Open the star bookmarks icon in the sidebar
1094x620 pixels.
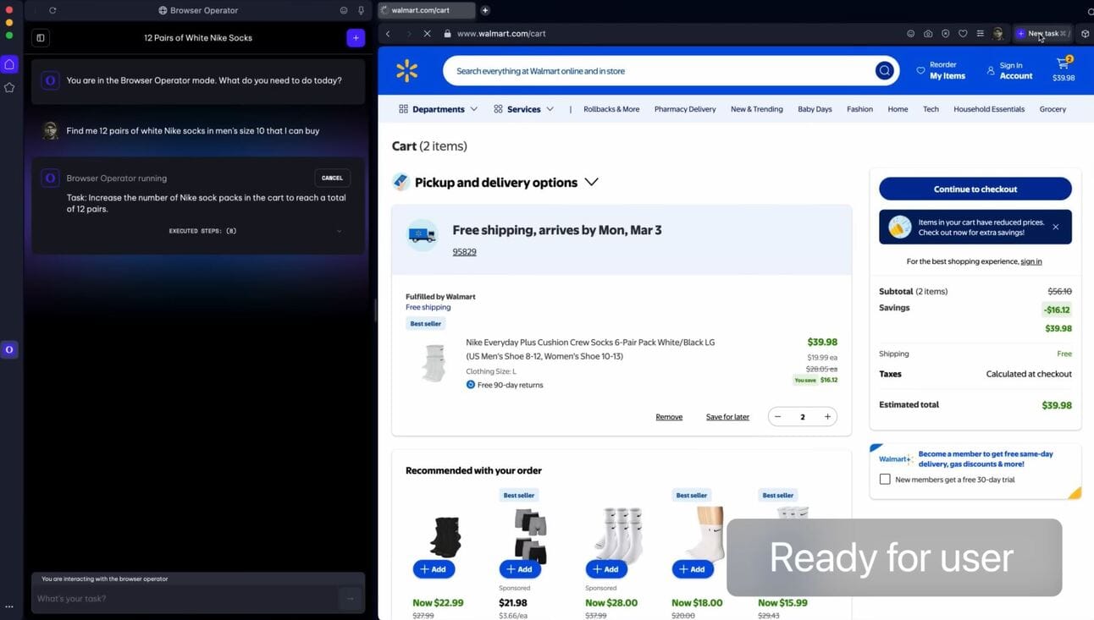coord(9,87)
